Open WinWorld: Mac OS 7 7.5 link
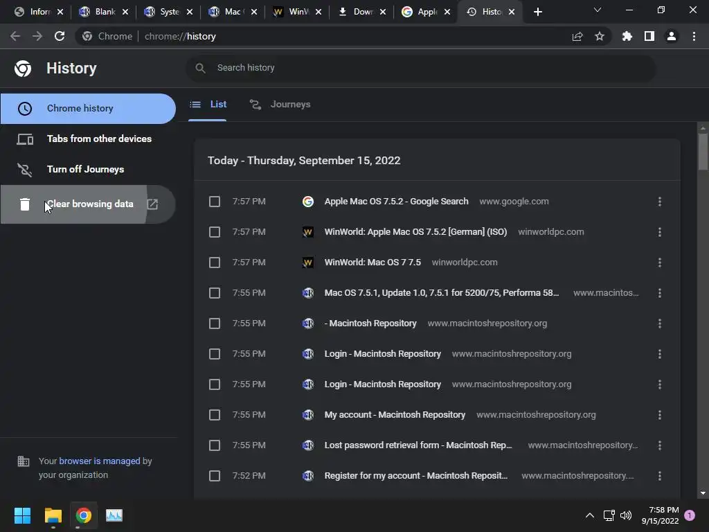This screenshot has height=532, width=709. (373, 263)
